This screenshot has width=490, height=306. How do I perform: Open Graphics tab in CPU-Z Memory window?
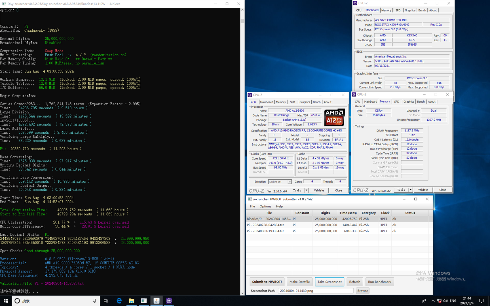[x=409, y=101]
